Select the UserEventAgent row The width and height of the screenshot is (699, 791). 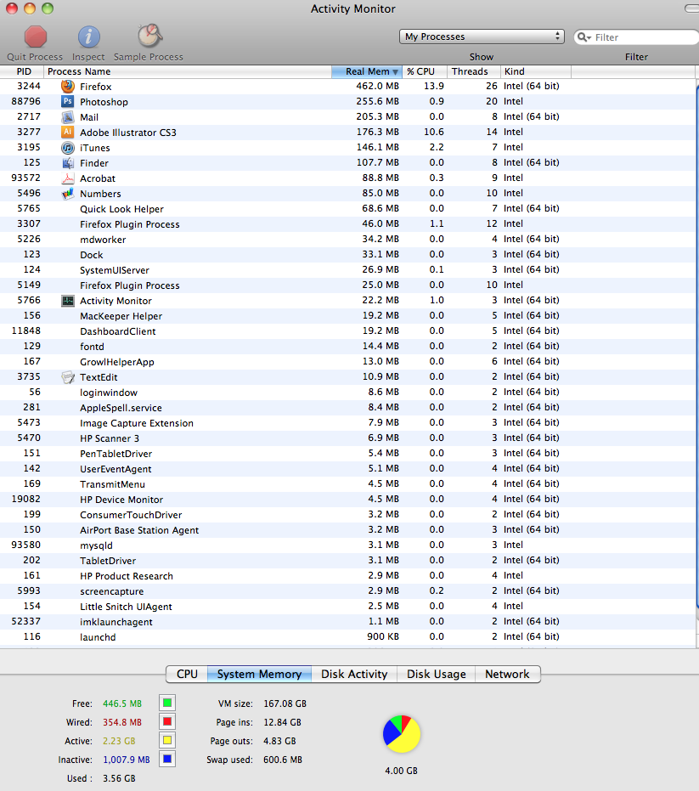click(x=348, y=469)
